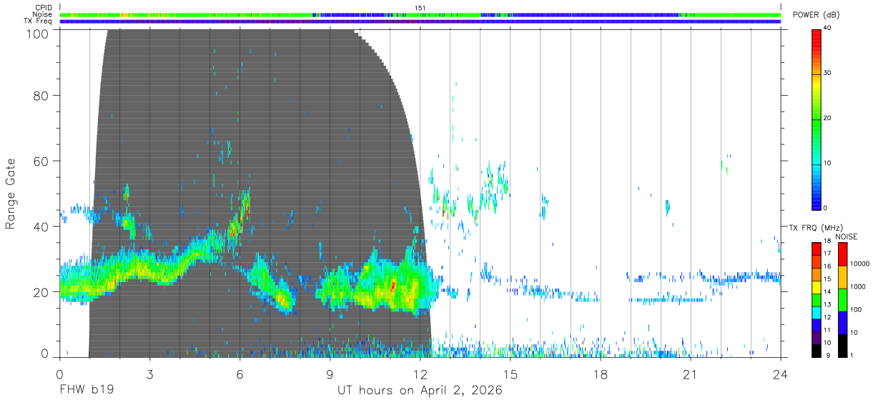Click the 18 tick label on the UT hours axis
The width and height of the screenshot is (878, 405).
pyautogui.click(x=601, y=374)
